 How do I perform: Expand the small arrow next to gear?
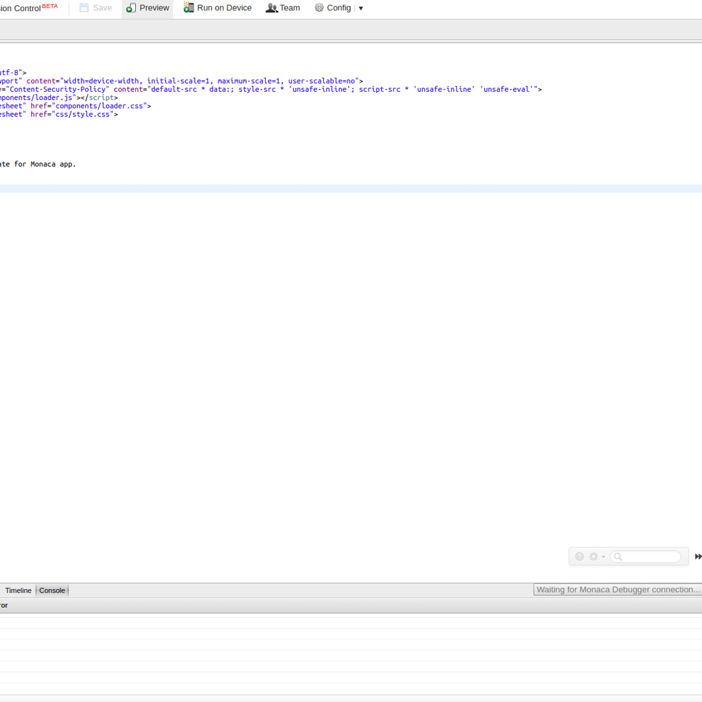pos(604,557)
